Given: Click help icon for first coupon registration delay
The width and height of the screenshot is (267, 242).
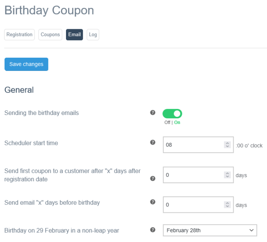Looking at the screenshot, I should point(153,178).
